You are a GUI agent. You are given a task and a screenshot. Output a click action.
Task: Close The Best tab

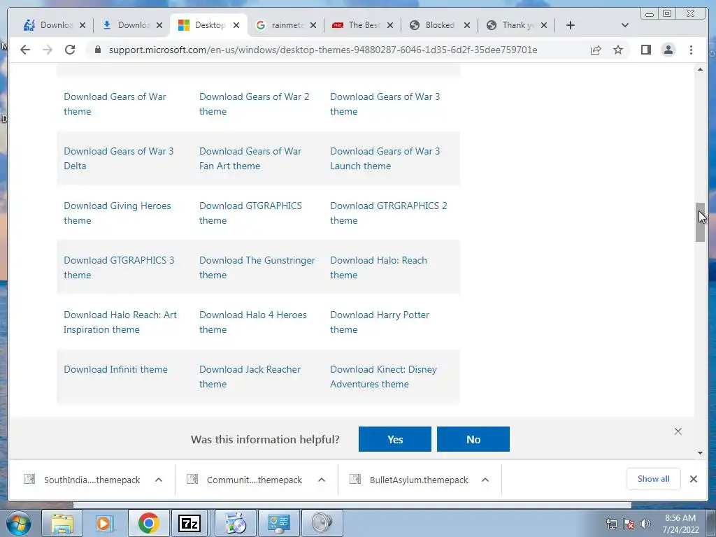pyautogui.click(x=390, y=25)
